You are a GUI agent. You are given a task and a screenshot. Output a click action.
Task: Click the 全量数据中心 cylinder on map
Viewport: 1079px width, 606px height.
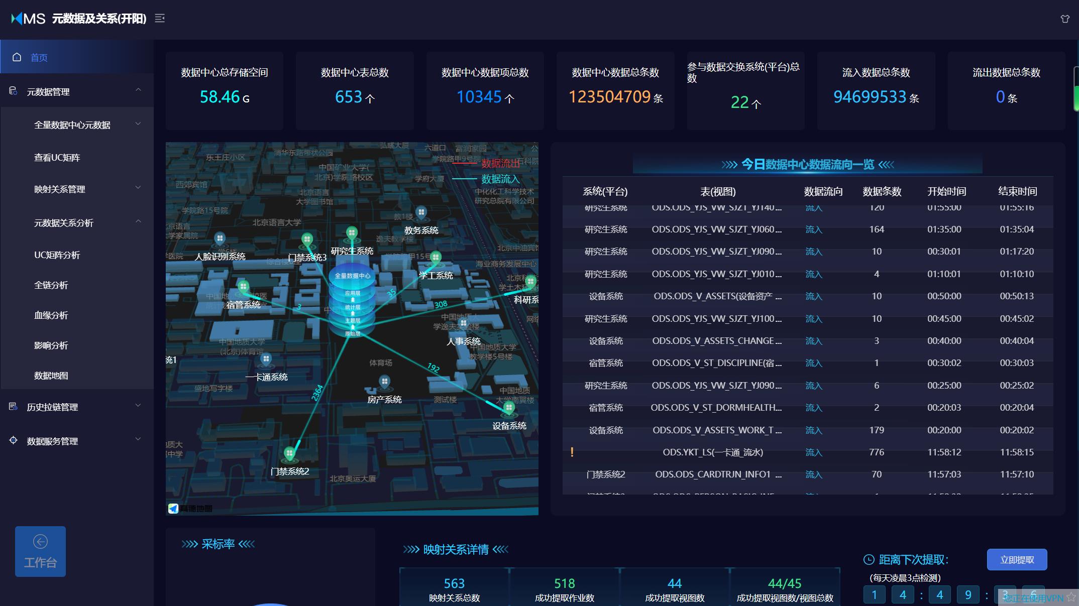pos(352,299)
